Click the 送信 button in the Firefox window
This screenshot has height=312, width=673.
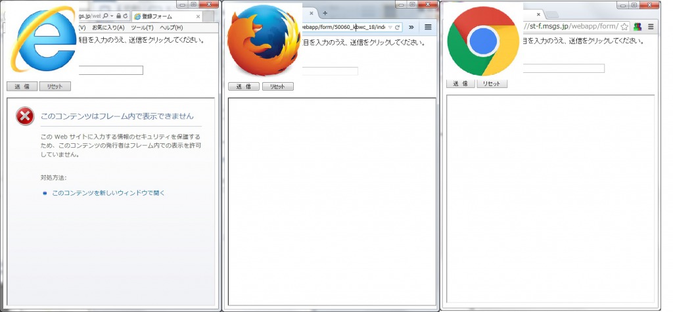pos(244,87)
